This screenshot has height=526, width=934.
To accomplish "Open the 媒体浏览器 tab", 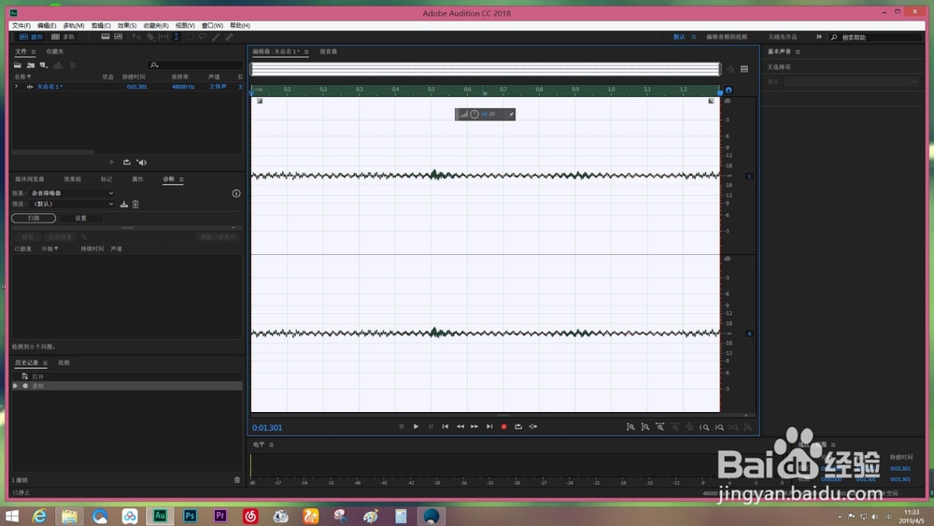I will [x=30, y=179].
